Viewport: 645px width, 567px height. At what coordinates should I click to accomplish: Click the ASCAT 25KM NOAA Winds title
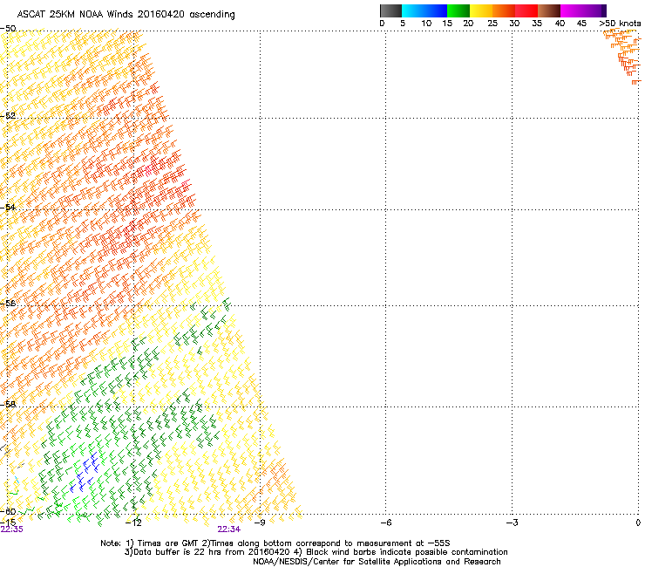pos(126,15)
